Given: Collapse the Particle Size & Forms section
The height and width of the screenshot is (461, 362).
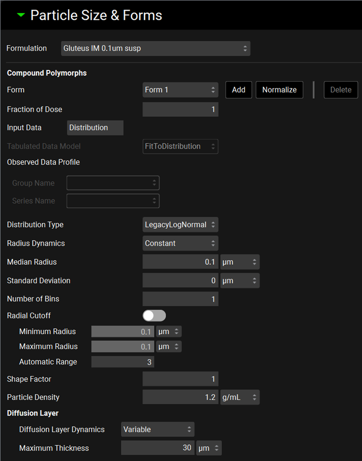Looking at the screenshot, I should (x=21, y=15).
